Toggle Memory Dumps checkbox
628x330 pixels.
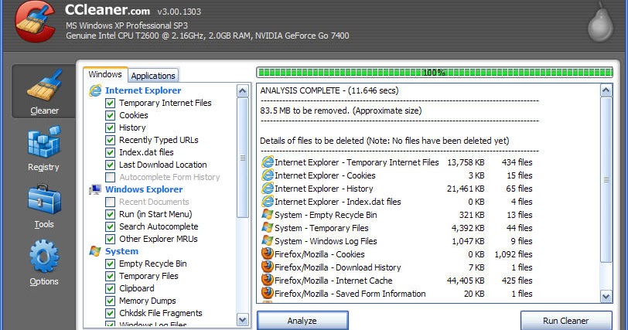(110, 301)
